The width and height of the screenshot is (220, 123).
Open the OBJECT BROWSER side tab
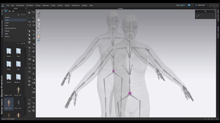pos(218,15)
